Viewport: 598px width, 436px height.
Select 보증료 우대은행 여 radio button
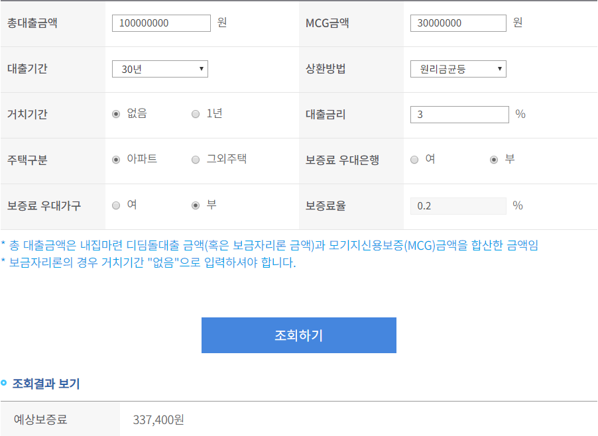pyautogui.click(x=414, y=160)
